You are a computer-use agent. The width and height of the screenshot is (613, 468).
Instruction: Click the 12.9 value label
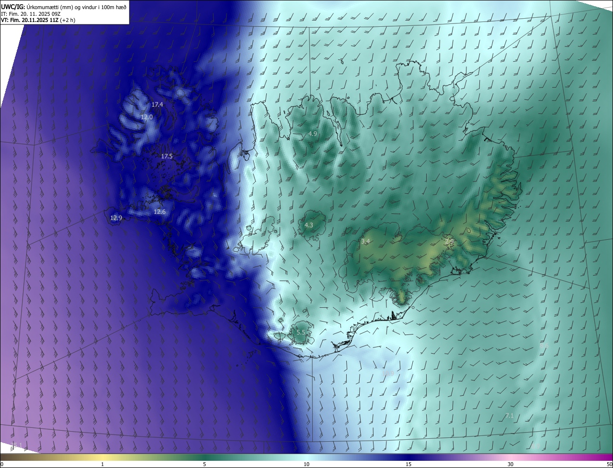coord(116,218)
